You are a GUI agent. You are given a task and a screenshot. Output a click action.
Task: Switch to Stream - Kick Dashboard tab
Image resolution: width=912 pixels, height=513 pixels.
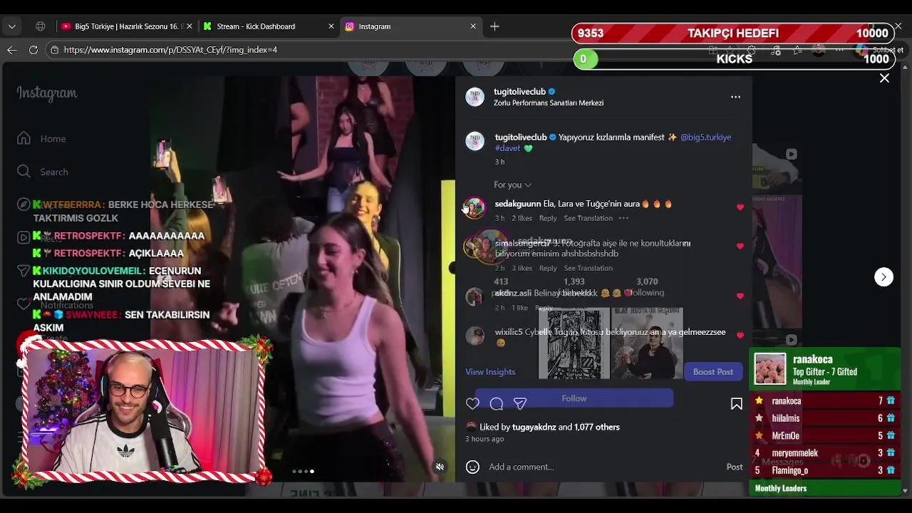point(269,26)
